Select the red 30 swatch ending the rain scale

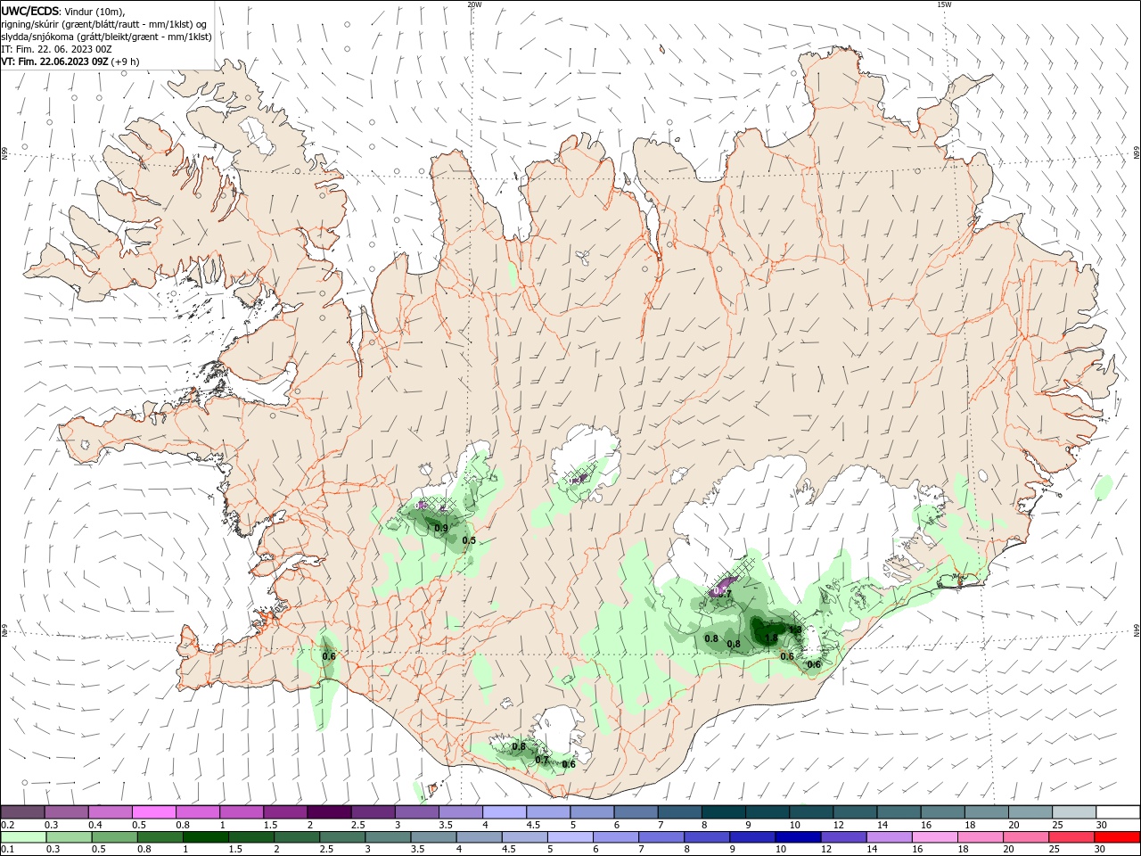(1118, 837)
